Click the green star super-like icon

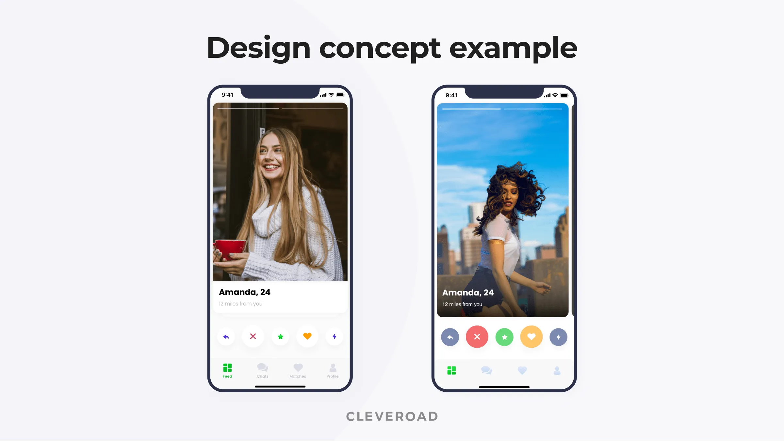(x=280, y=336)
